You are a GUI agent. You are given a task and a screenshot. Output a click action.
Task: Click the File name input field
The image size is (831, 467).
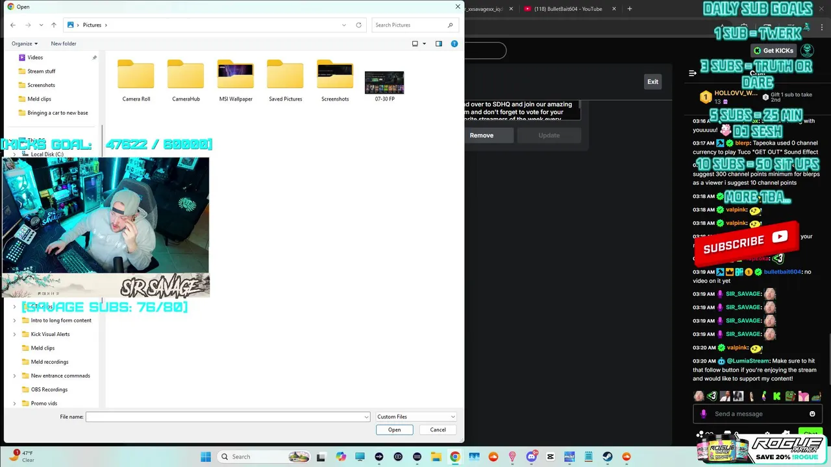pyautogui.click(x=225, y=416)
